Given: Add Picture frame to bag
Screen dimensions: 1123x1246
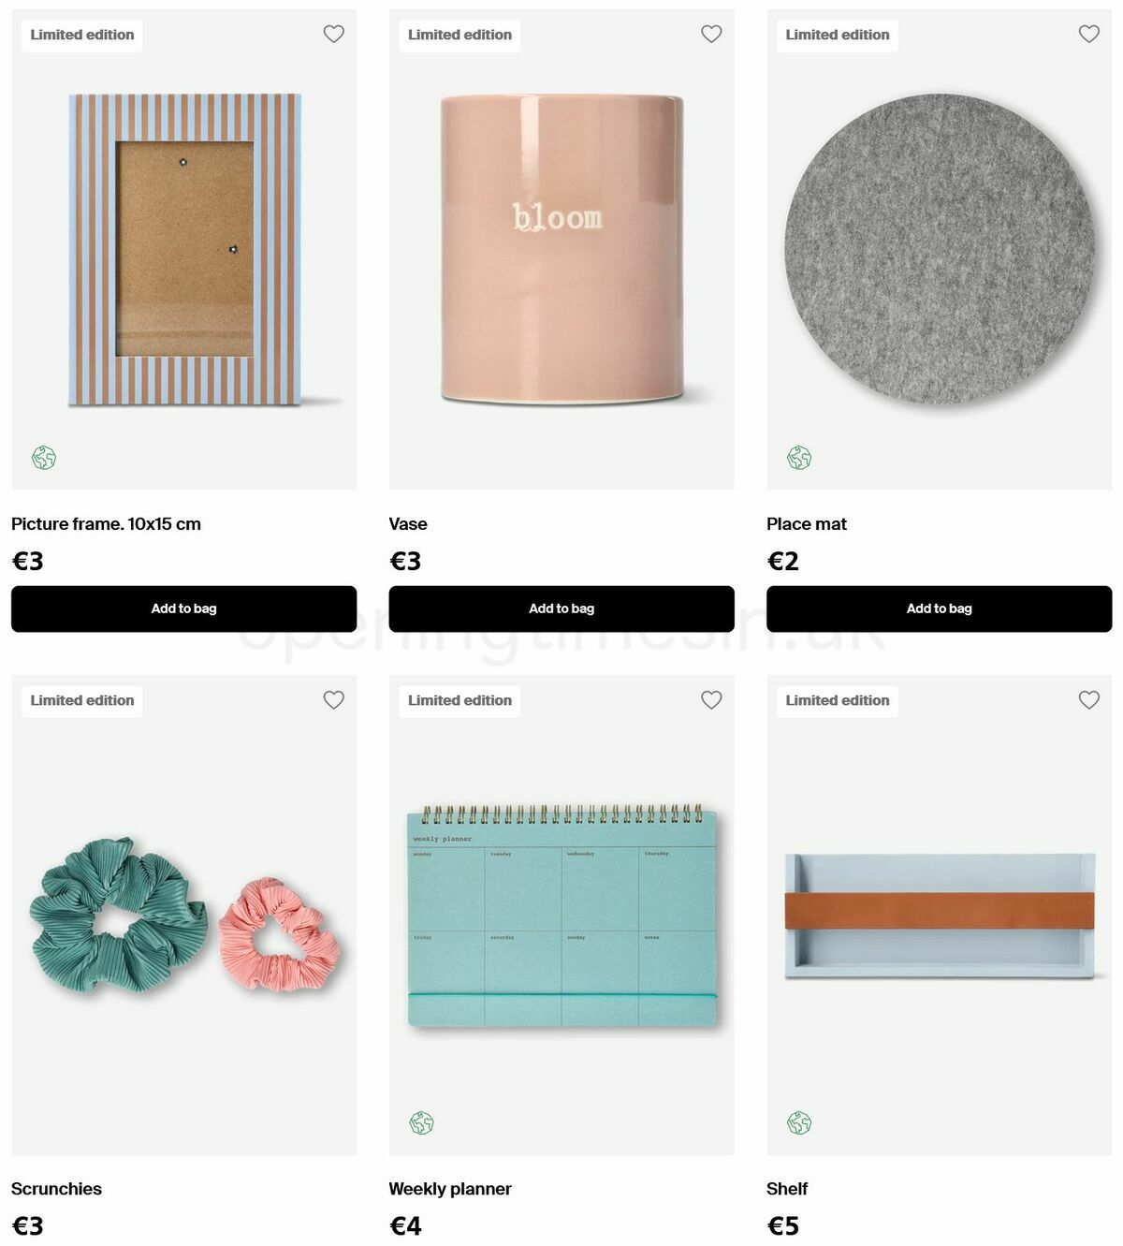Looking at the screenshot, I should pos(183,608).
